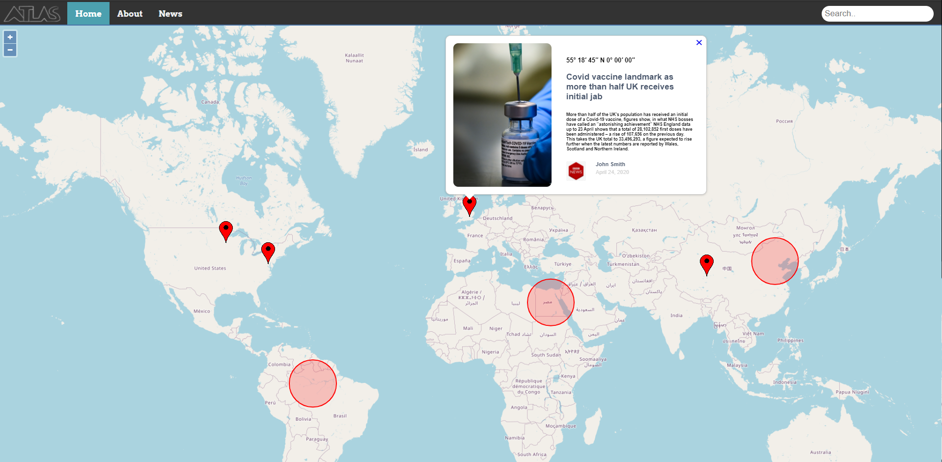The height and width of the screenshot is (462, 942).
Task: Zoom out the map with minus button
Action: (10, 50)
